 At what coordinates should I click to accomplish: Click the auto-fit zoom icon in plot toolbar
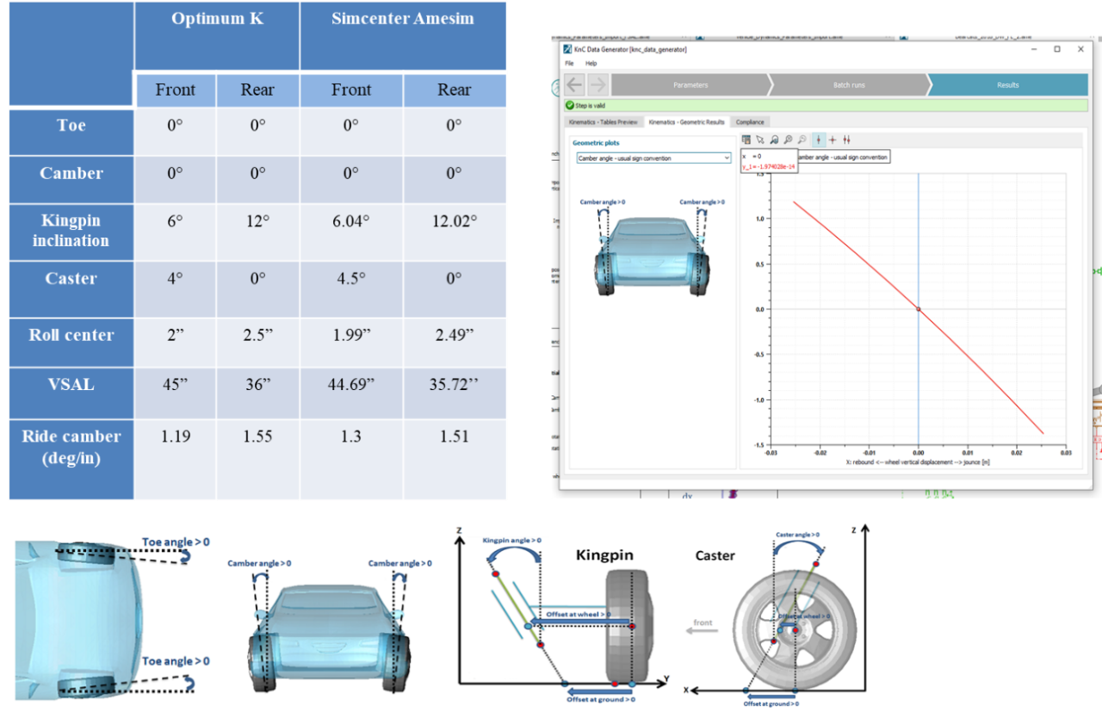[774, 139]
